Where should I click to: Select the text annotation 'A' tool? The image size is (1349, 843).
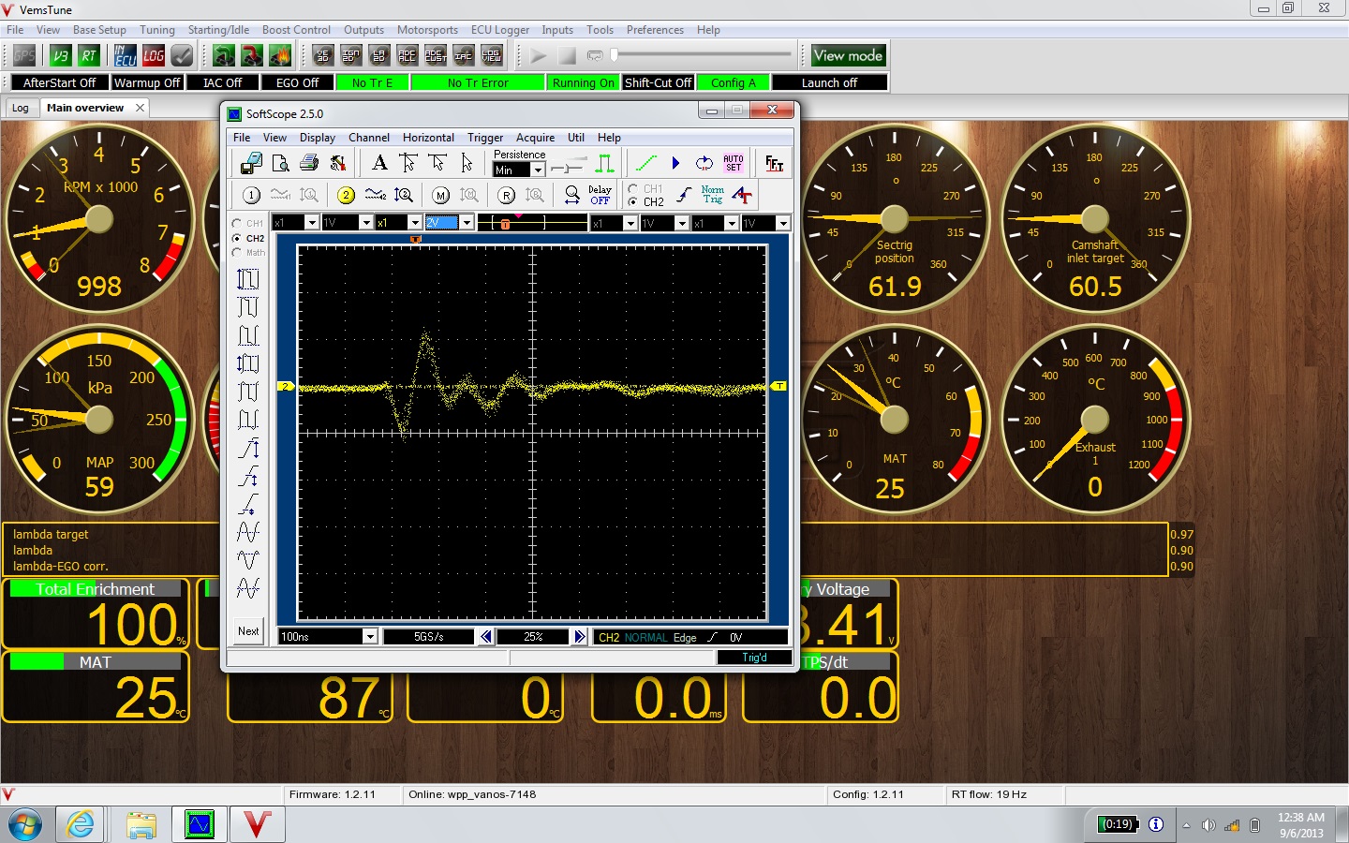pyautogui.click(x=379, y=163)
